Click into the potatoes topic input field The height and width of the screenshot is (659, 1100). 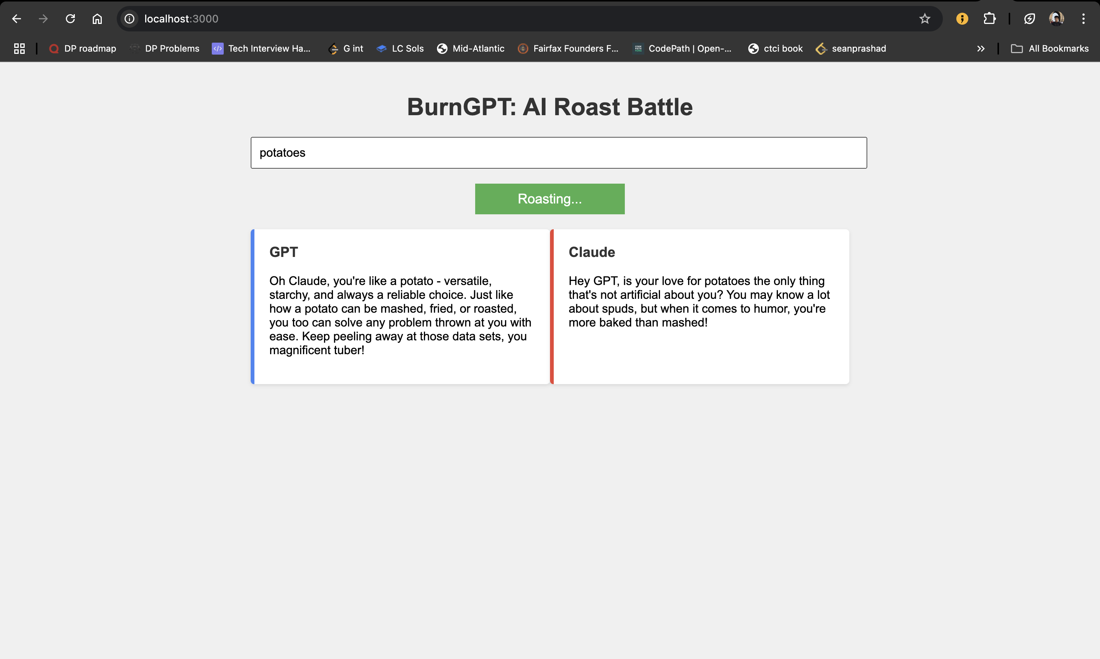pos(559,153)
